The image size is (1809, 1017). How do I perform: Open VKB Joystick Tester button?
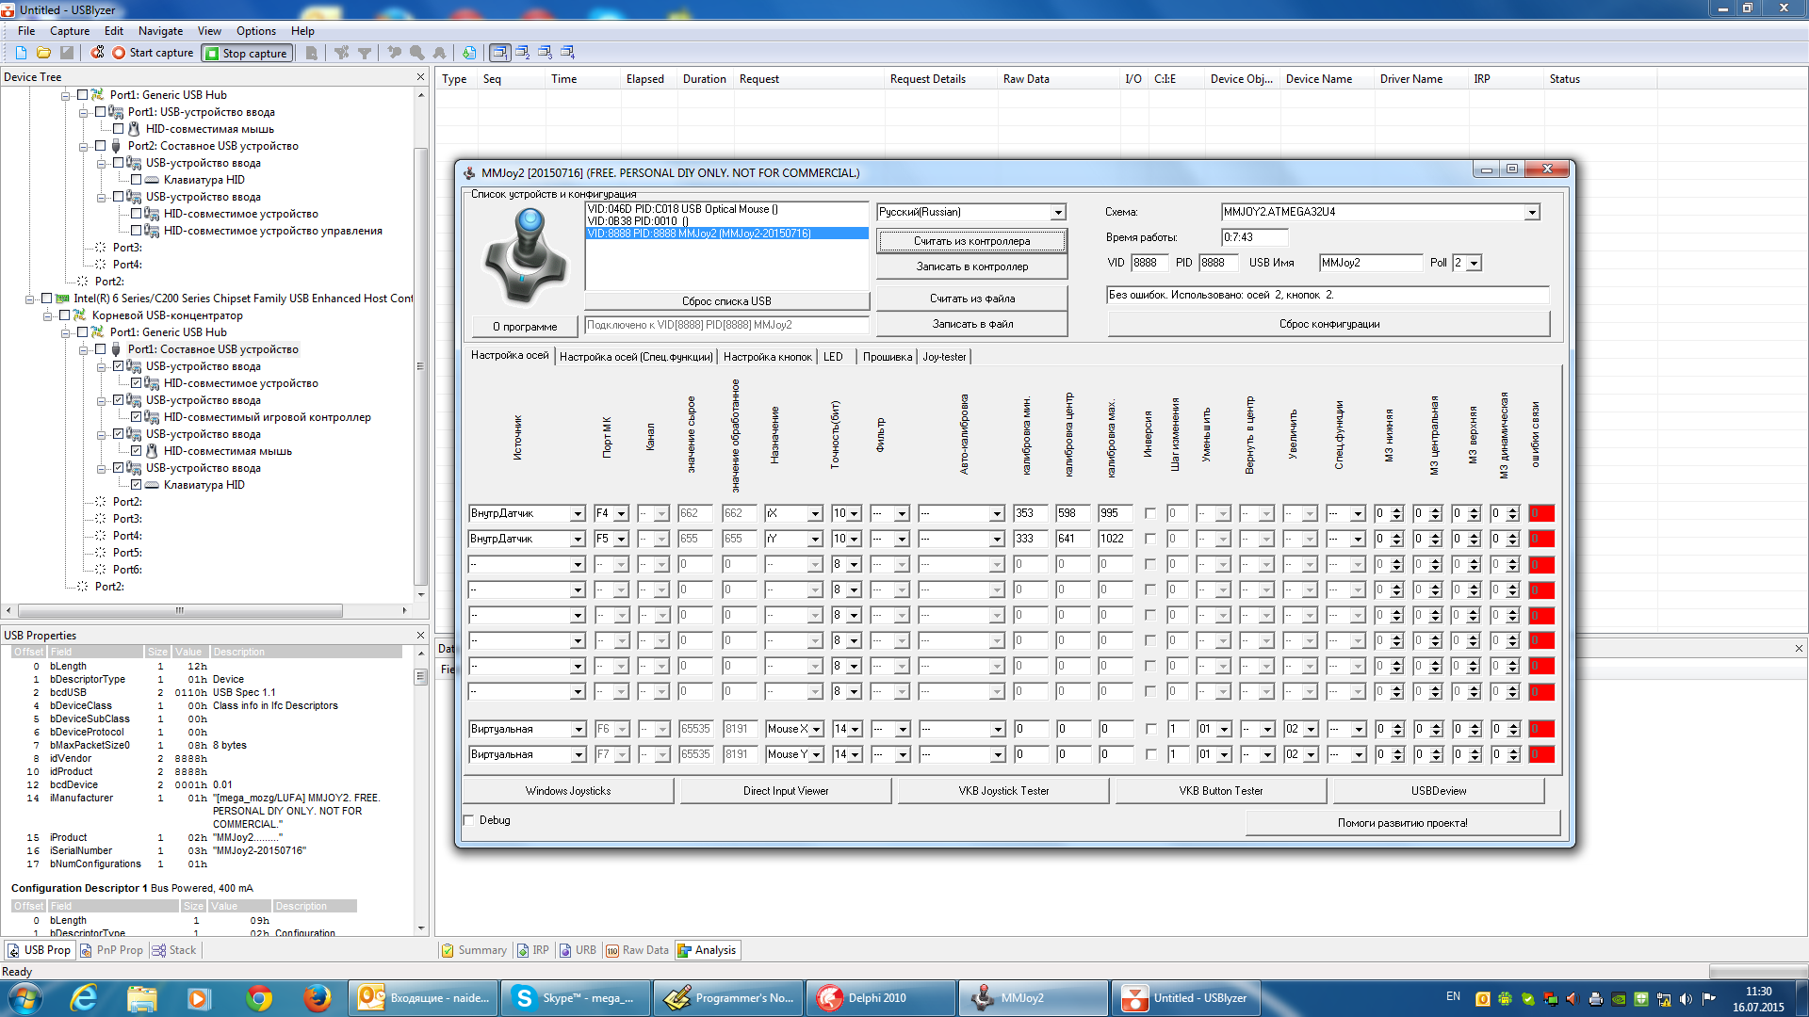(1003, 791)
